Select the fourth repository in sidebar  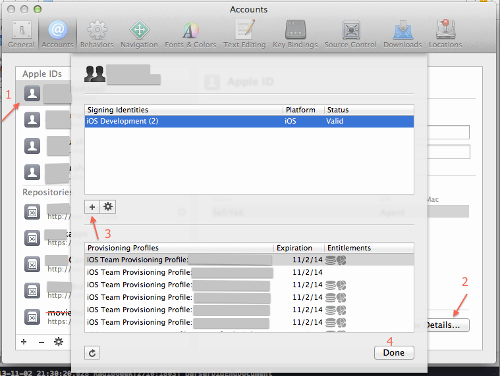[43, 291]
